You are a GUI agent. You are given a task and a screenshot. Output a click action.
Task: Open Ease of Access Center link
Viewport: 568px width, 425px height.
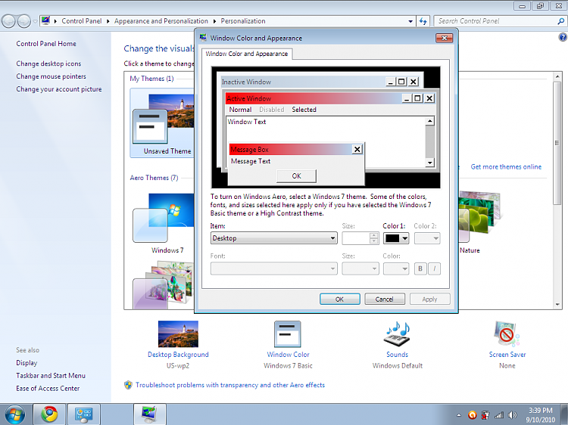coord(48,388)
